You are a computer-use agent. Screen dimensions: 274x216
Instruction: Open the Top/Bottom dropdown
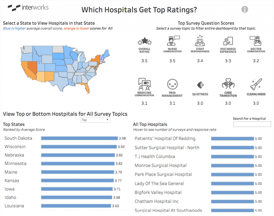click(x=95, y=120)
